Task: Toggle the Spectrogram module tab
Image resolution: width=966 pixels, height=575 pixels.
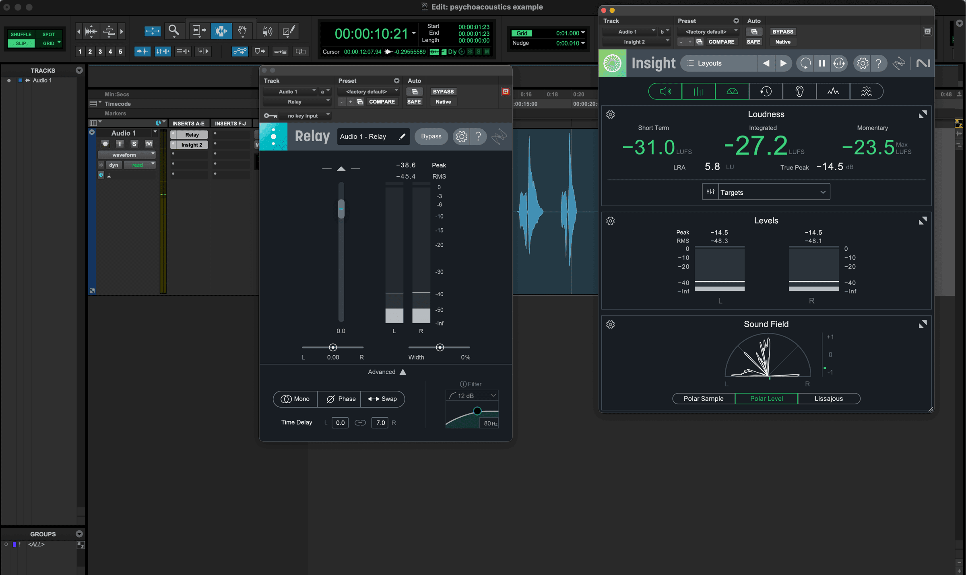Action: pos(867,92)
